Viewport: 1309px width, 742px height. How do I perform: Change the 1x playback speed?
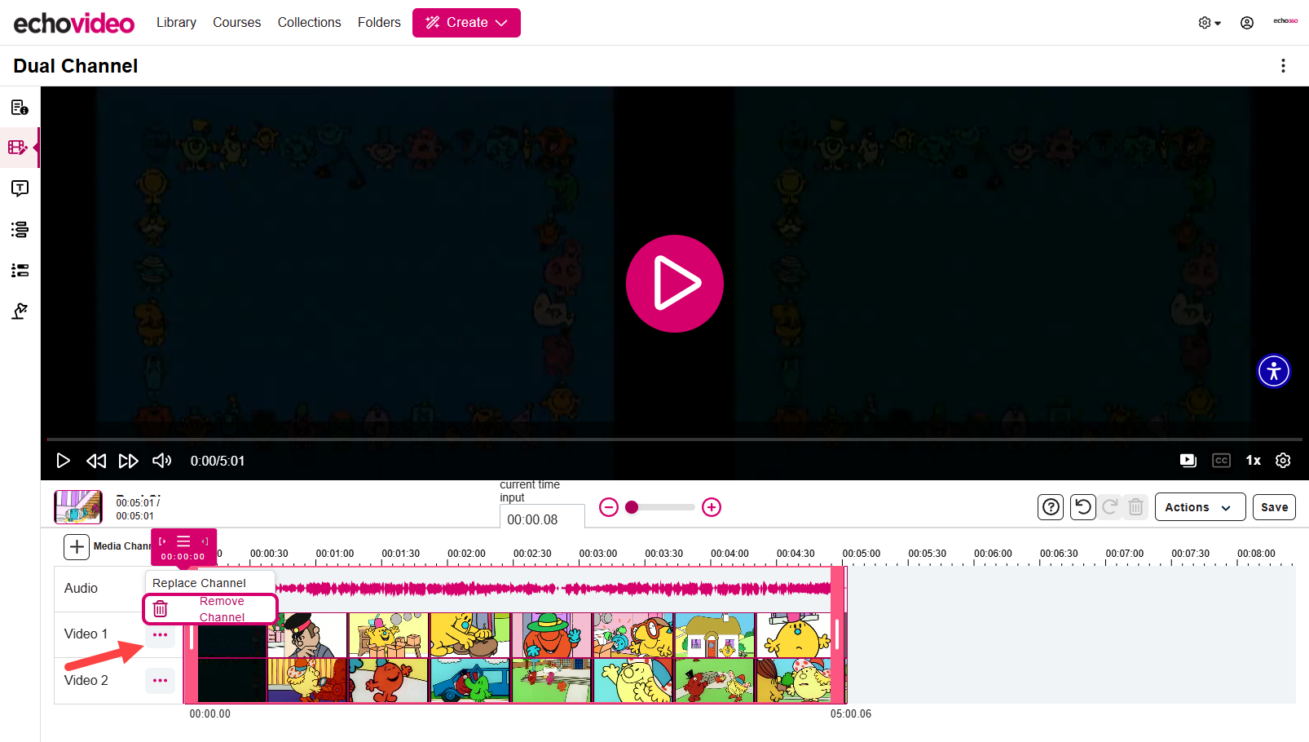[1254, 461]
